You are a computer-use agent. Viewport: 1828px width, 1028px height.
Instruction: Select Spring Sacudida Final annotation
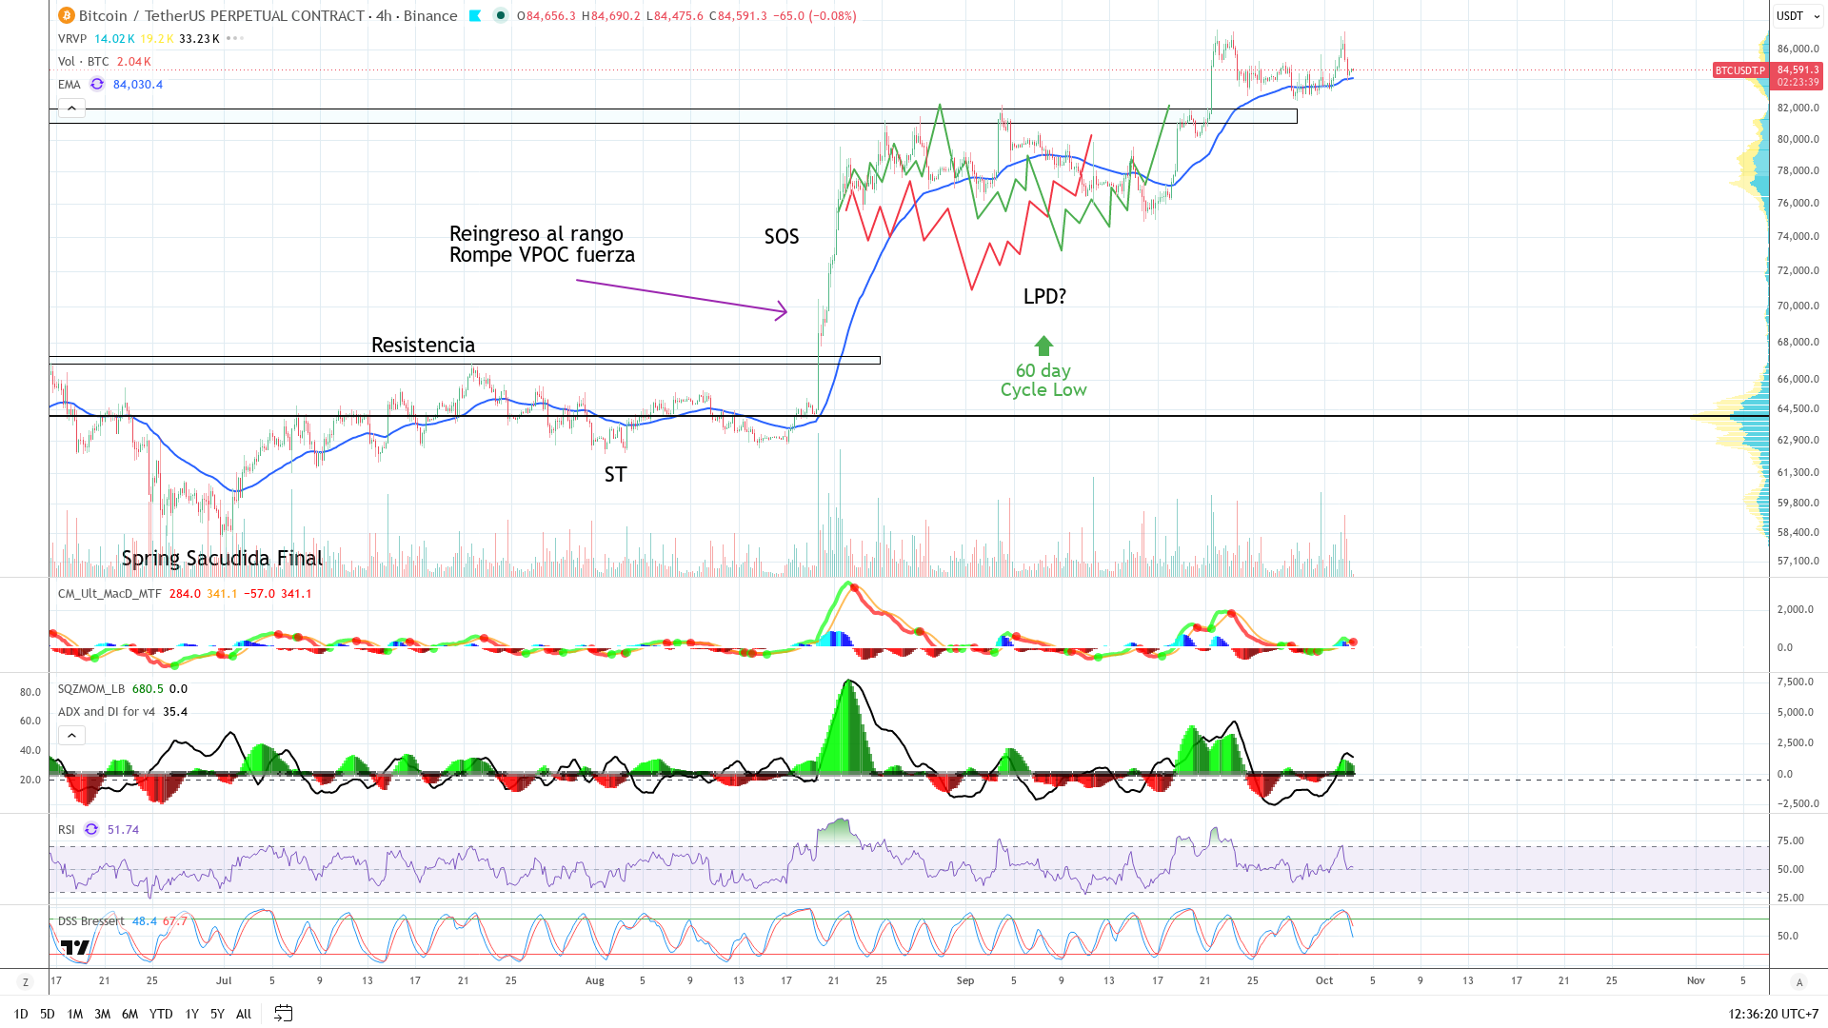pyautogui.click(x=222, y=558)
